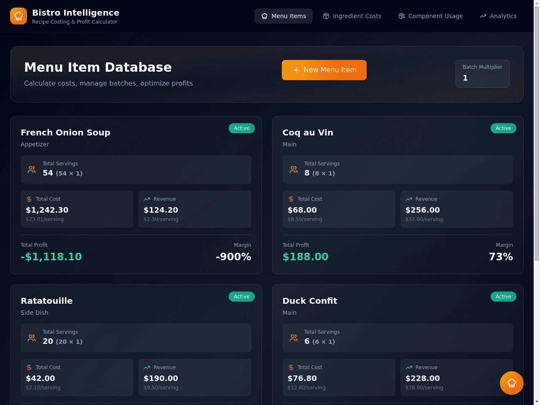Screen dimensions: 540x405
Task: Click dollar icon in Ratatouille Total Cost
Action: [29, 367]
